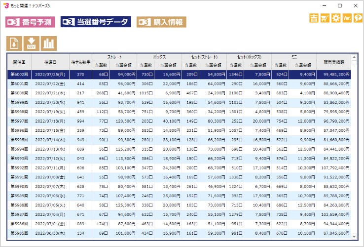Click the 抽せん数字 column header
The image size is (364, 247).
(80, 62)
